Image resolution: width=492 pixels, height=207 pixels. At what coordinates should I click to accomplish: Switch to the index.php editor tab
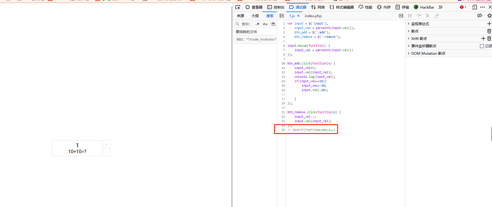click(313, 16)
